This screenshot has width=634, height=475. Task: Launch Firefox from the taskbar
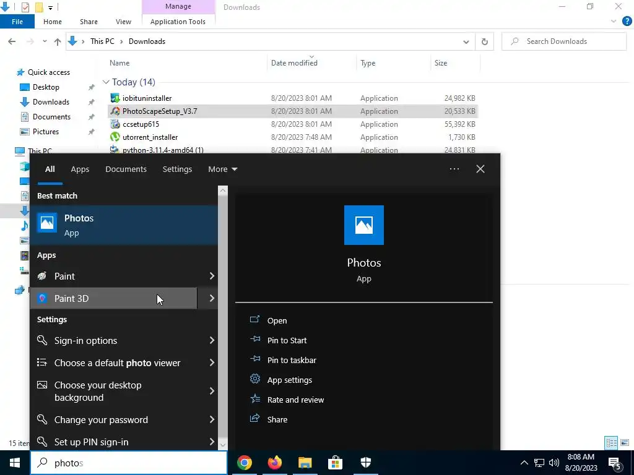(x=274, y=463)
